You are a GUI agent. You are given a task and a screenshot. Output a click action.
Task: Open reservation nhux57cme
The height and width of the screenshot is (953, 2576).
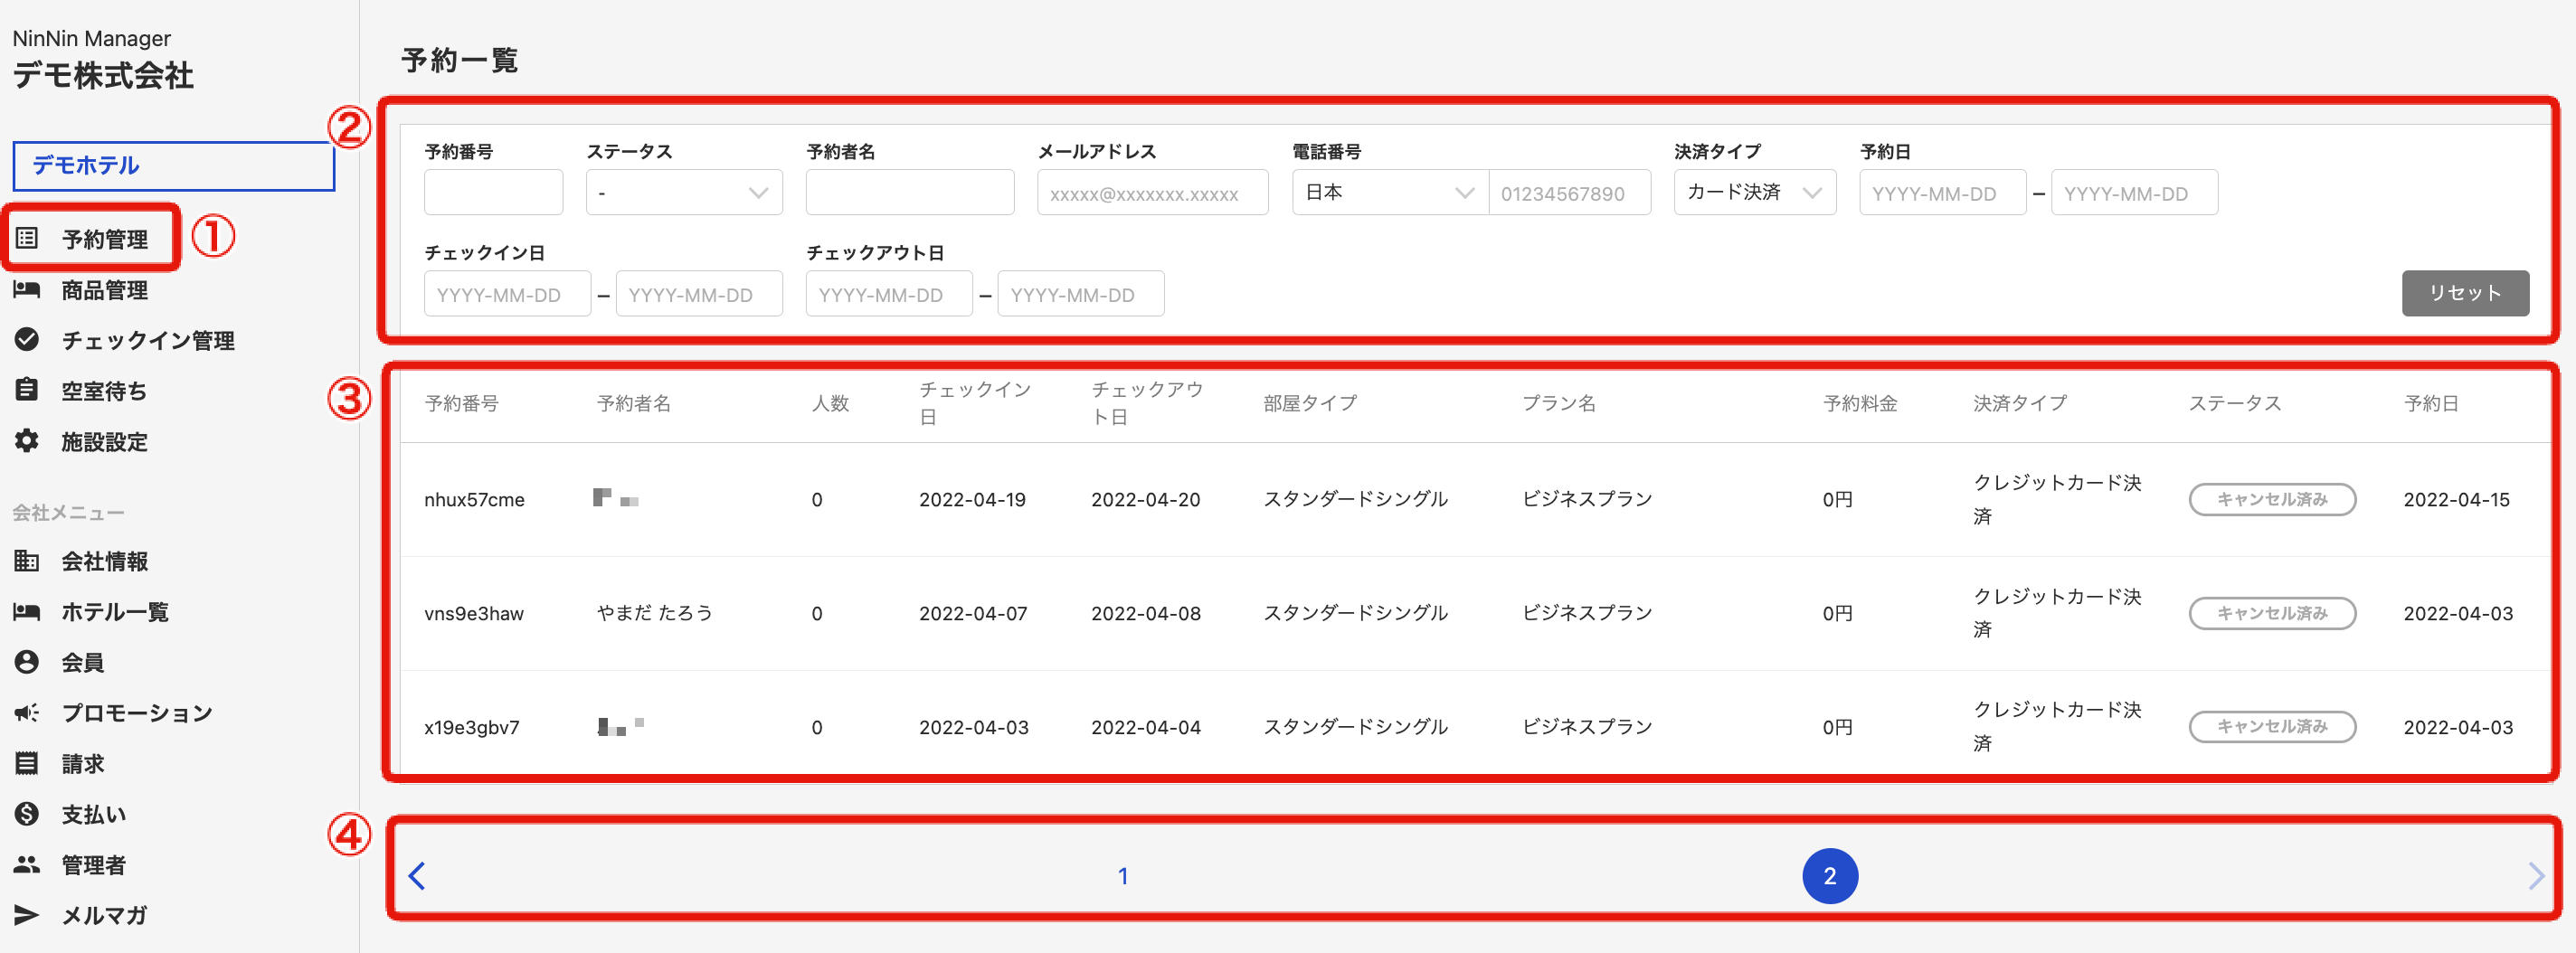(x=474, y=499)
